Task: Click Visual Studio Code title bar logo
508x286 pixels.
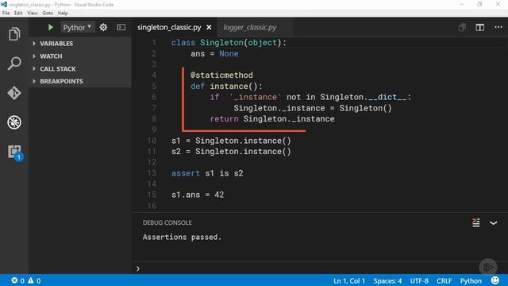Action: (4, 4)
